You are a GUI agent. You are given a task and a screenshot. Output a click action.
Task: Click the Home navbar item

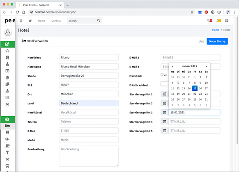click(41, 20)
